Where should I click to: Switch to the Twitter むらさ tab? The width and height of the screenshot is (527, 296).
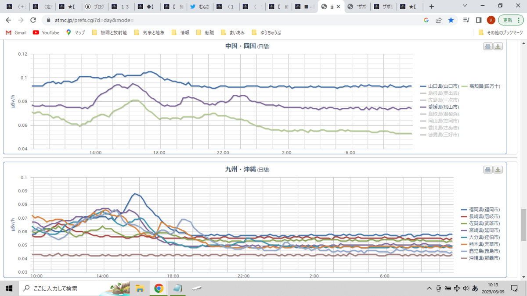(x=199, y=7)
